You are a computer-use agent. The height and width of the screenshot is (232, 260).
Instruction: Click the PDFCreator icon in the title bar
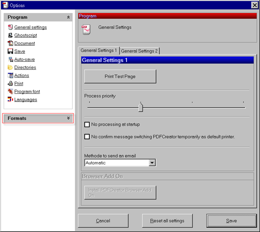pos(5,5)
